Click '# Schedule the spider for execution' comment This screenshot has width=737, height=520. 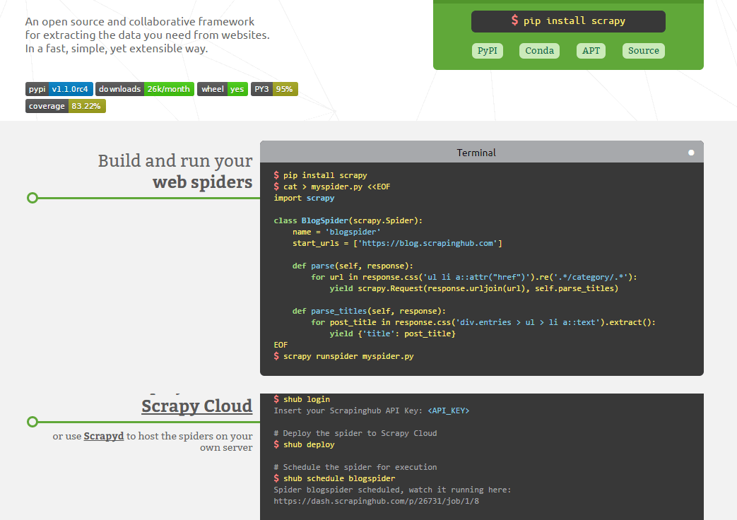pos(355,467)
